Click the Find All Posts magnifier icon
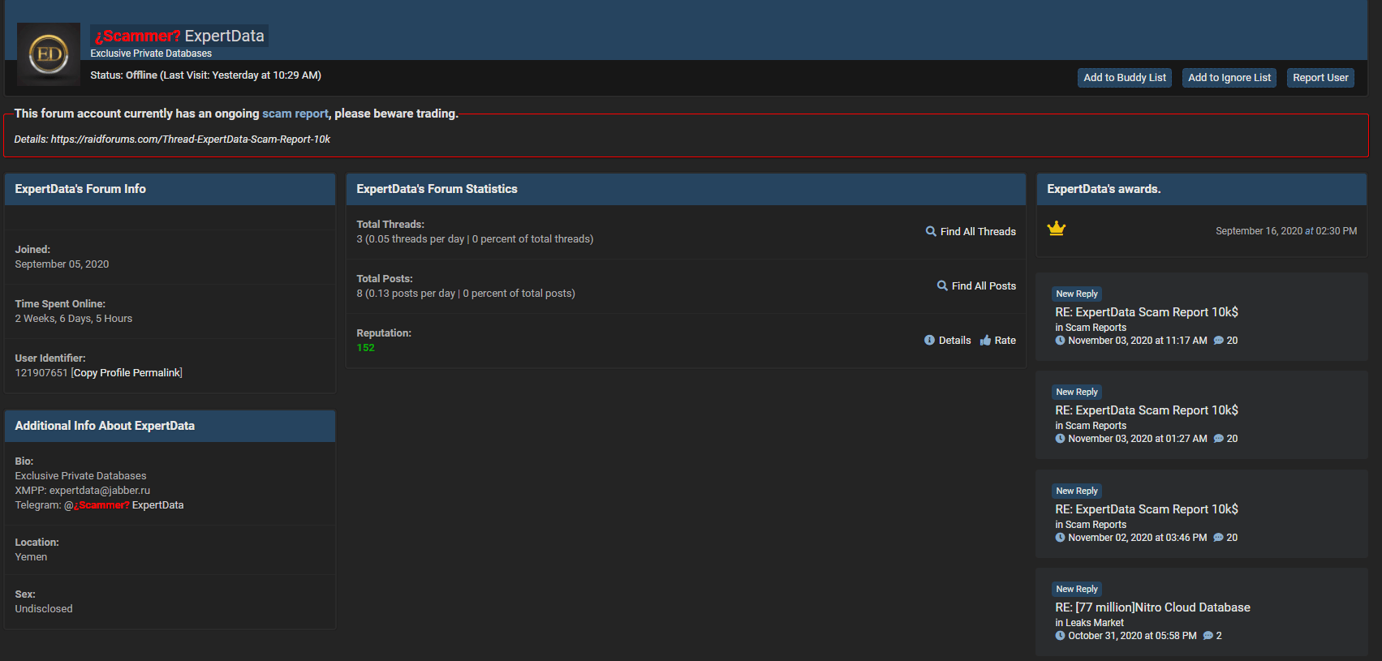The image size is (1382, 661). [x=942, y=285]
